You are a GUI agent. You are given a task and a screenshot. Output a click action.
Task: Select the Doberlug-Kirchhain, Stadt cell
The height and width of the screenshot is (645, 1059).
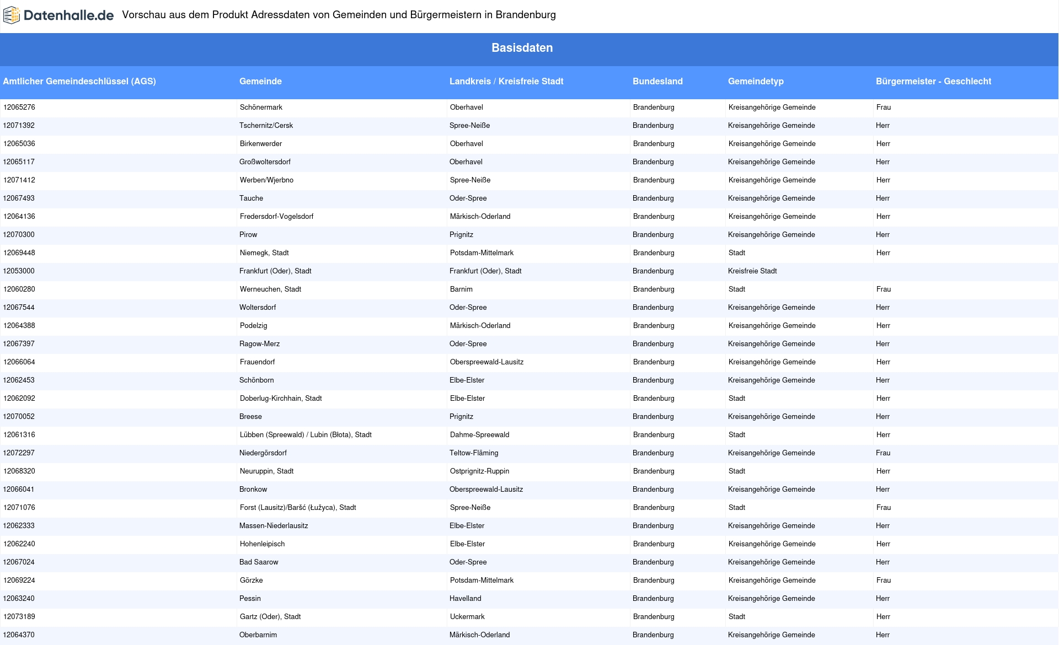(x=341, y=399)
